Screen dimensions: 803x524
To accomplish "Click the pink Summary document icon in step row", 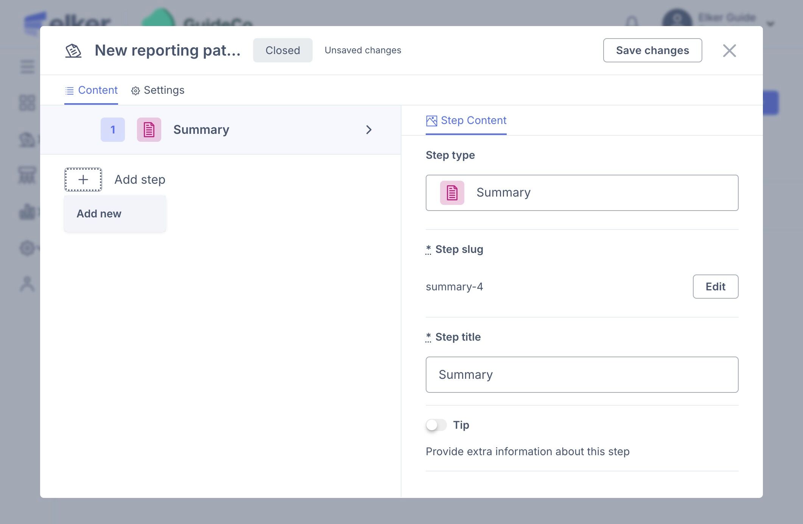I will point(149,130).
